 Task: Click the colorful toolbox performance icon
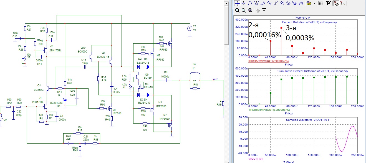point(309,3)
